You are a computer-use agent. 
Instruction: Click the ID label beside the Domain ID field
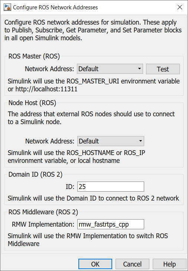(x=70, y=187)
